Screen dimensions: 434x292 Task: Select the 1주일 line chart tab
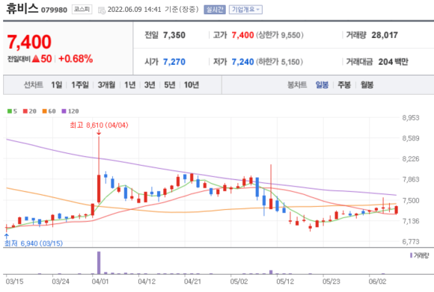(80, 85)
